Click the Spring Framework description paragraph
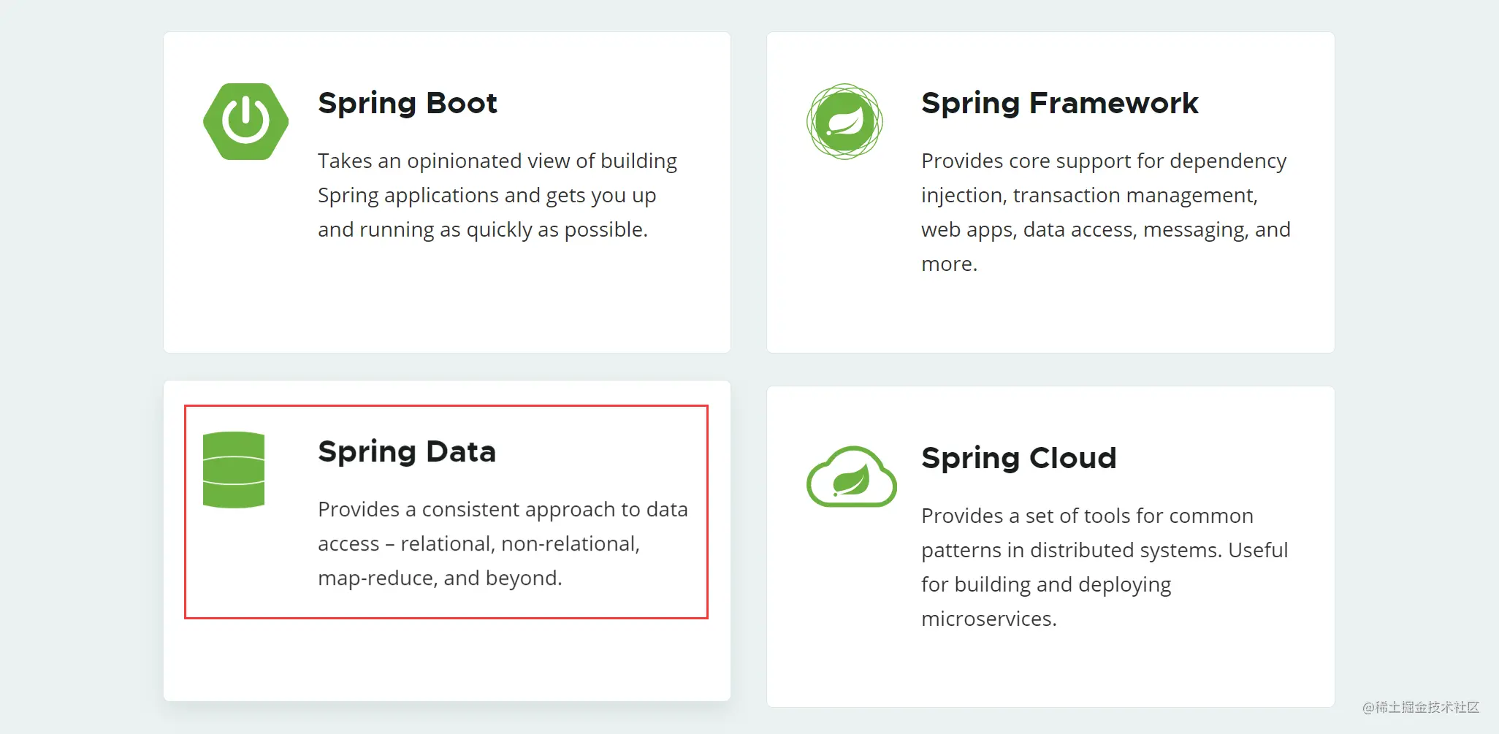Image resolution: width=1499 pixels, height=734 pixels. (1106, 212)
